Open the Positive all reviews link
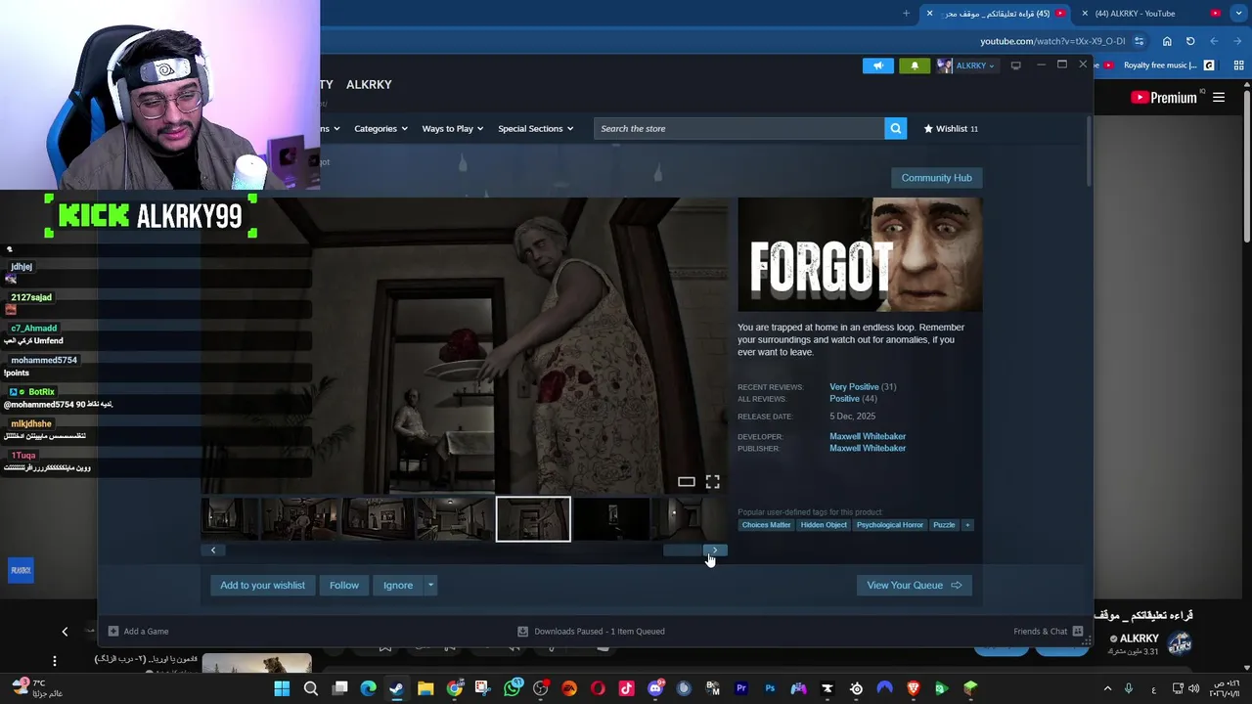 coord(844,398)
